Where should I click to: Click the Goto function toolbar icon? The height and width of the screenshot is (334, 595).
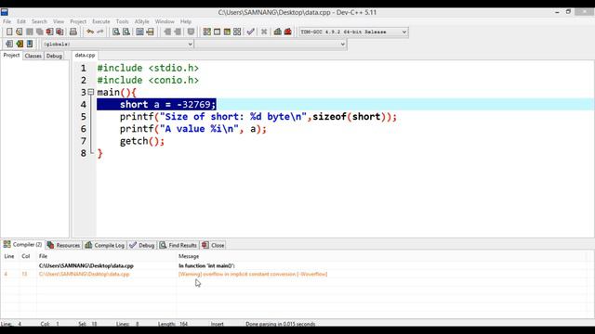(x=140, y=32)
